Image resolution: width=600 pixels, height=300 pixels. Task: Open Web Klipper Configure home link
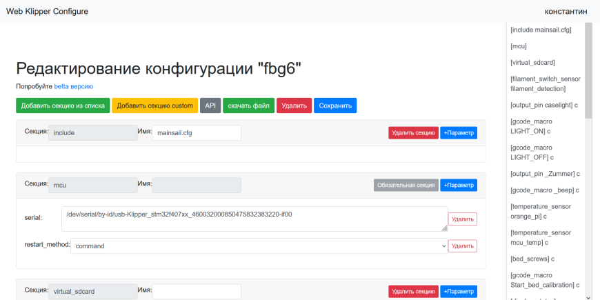47,12
